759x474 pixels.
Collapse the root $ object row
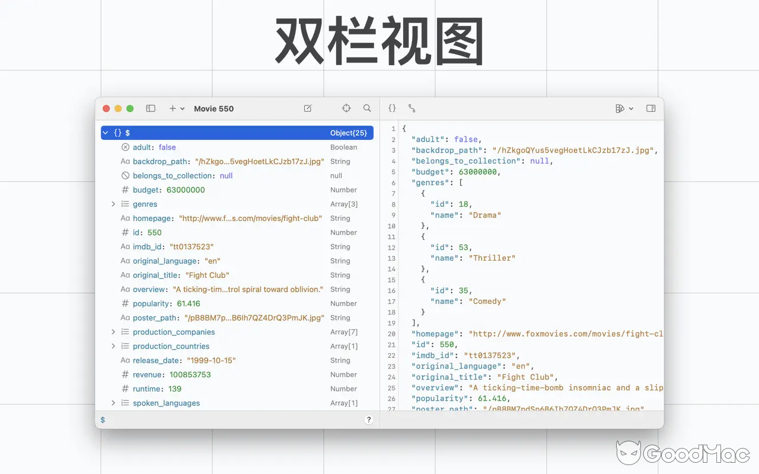(x=105, y=132)
